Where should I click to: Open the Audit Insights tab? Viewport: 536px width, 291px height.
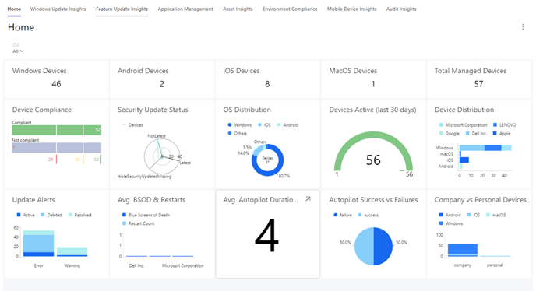pos(401,9)
